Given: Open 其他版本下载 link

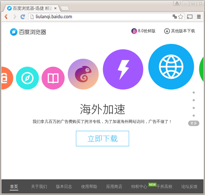Looking at the screenshot, I should tap(183, 31).
